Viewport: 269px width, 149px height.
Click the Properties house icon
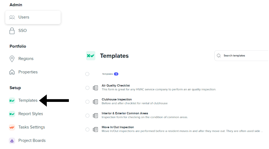12,72
